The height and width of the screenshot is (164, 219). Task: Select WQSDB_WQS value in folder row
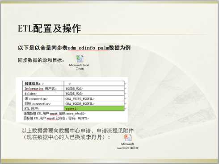pos(74,94)
